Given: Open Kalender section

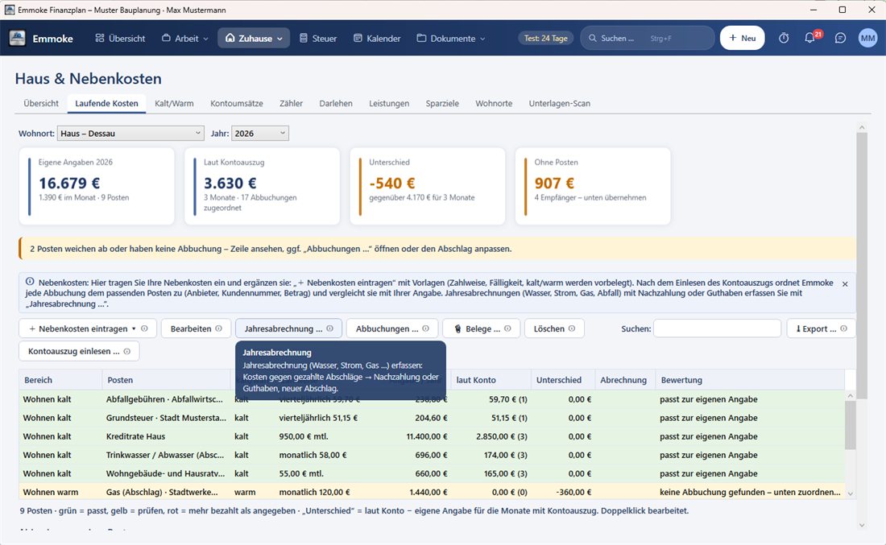Looking at the screenshot, I should click(377, 39).
